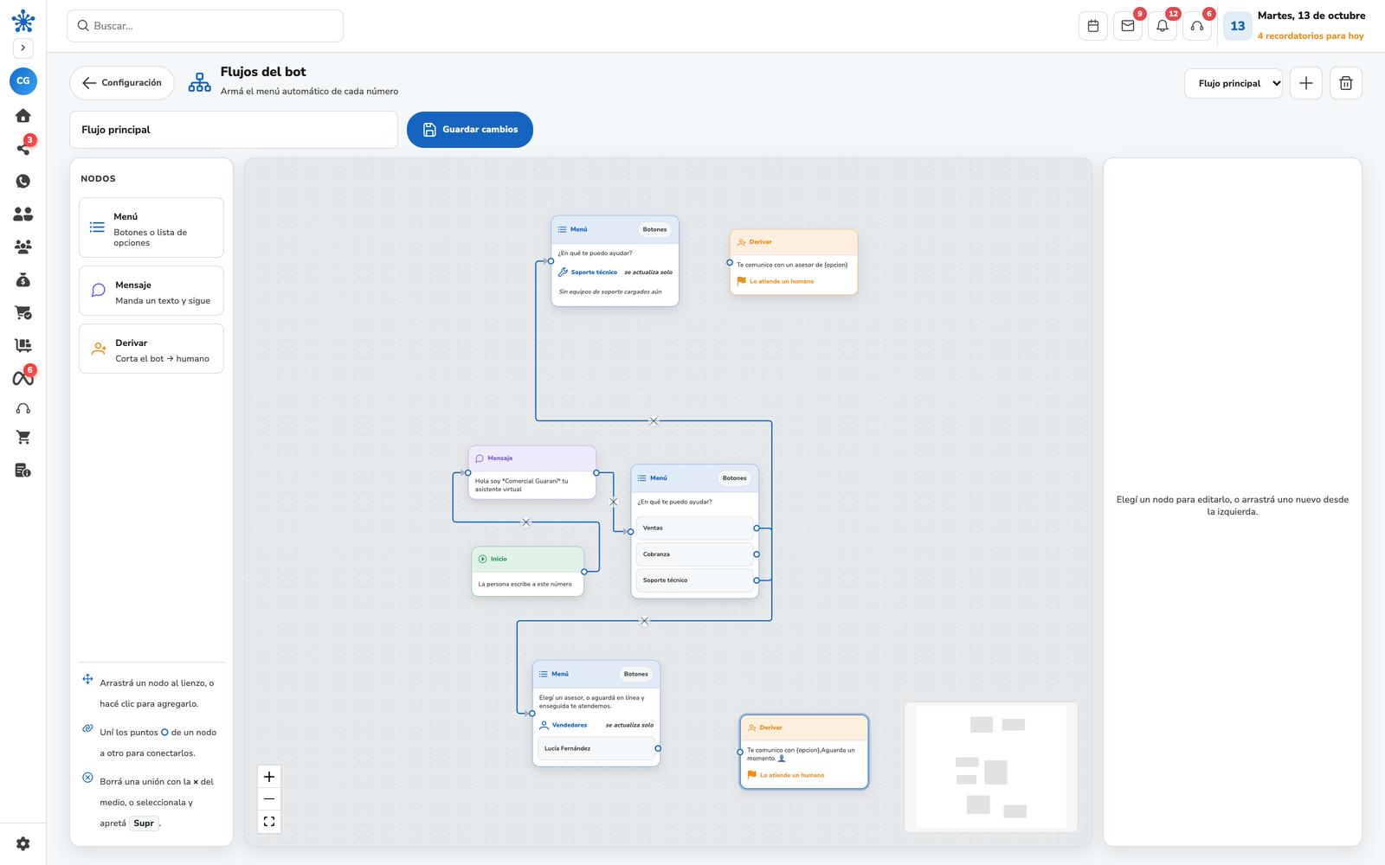Delete the edge between Mensaje and Menú
Screen dimensions: 1385x865
pos(614,502)
